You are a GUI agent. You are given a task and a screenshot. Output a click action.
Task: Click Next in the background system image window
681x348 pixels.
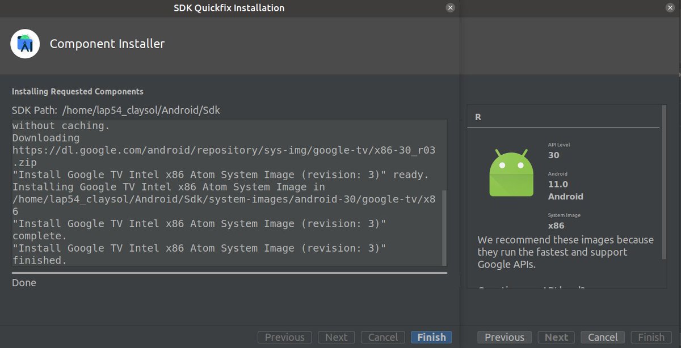[556, 337]
